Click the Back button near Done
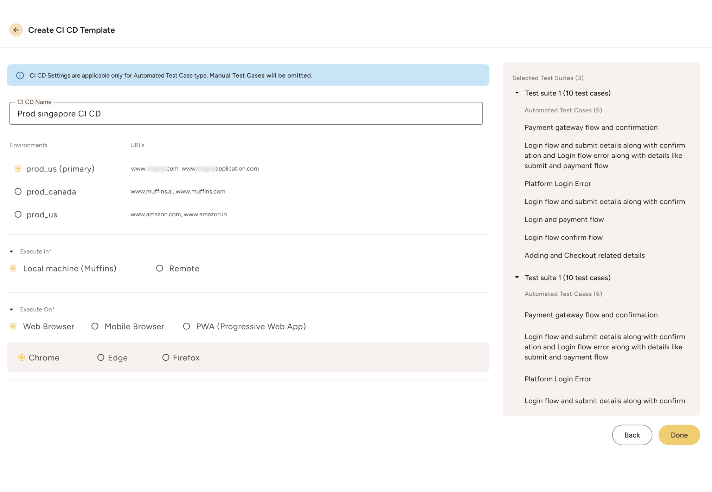The width and height of the screenshot is (712, 492). 632,435
